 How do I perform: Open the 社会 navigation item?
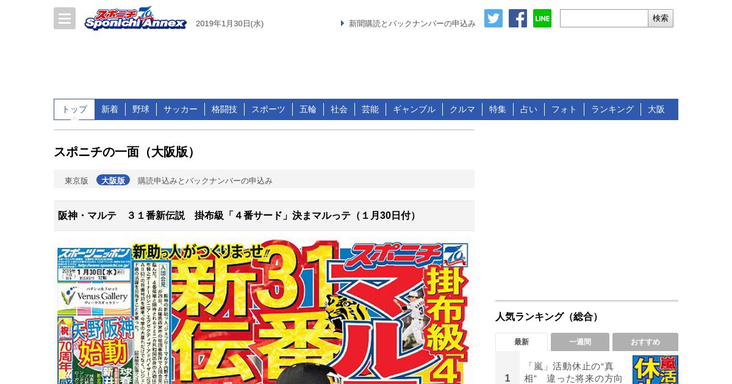[339, 109]
